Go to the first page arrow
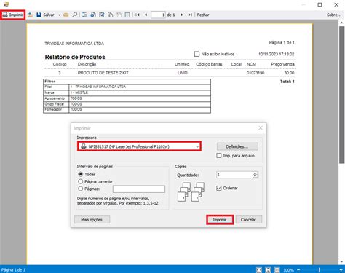Image resolution: width=345 pixels, height=273 pixels. pos(138,15)
